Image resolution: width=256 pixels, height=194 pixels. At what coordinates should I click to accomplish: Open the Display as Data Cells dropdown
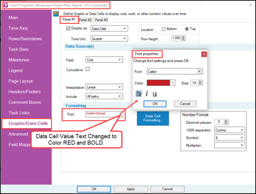[x=109, y=28]
